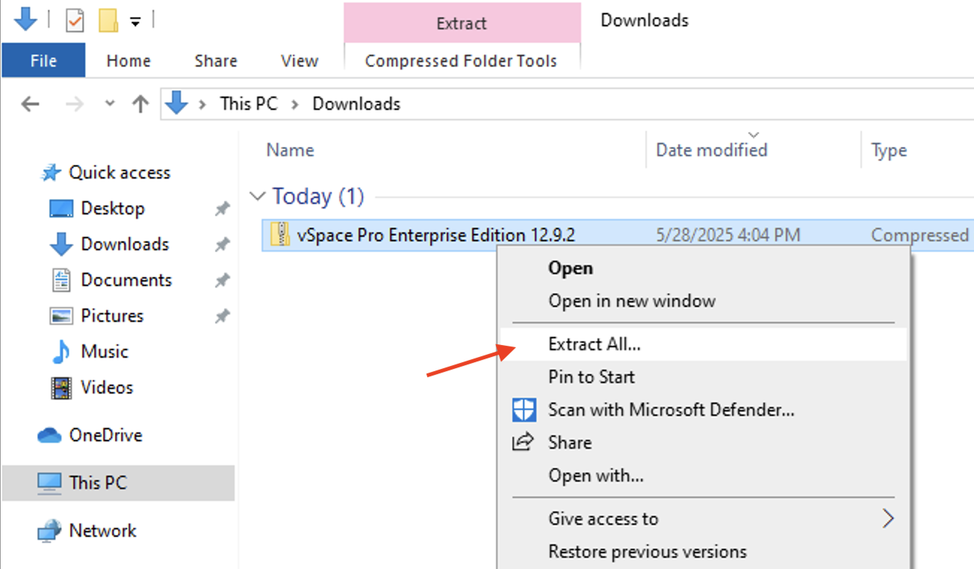Click the 5/28/2025 4:04 PM date cell
The height and width of the screenshot is (569, 974).
[728, 235]
